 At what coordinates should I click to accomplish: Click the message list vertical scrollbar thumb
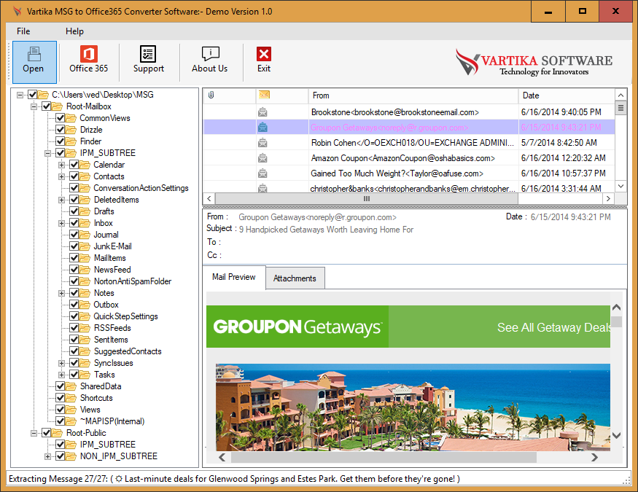[x=621, y=108]
